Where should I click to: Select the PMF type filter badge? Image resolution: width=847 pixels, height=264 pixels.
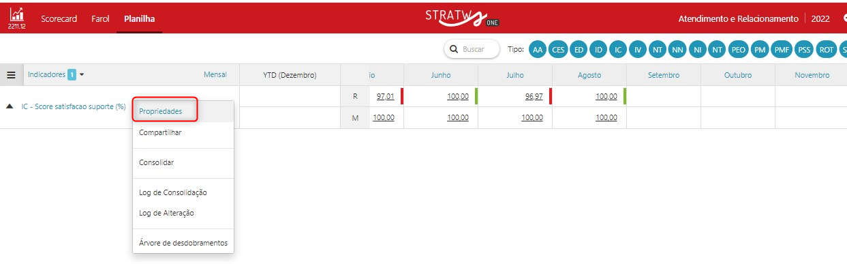point(782,50)
